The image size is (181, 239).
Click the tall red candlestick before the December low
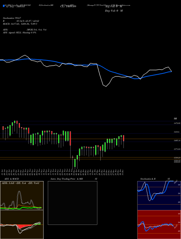[x=70, y=138]
